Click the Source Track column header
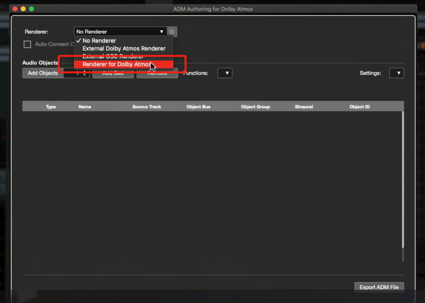 coord(147,107)
